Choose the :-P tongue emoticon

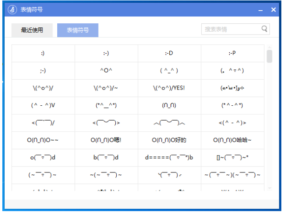232,53
